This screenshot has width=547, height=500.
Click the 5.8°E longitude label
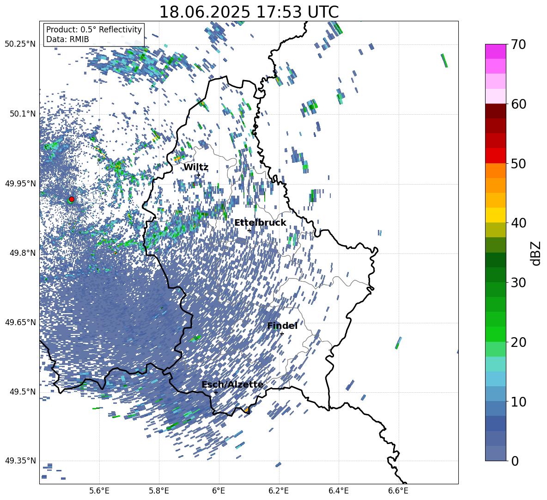[x=159, y=491]
